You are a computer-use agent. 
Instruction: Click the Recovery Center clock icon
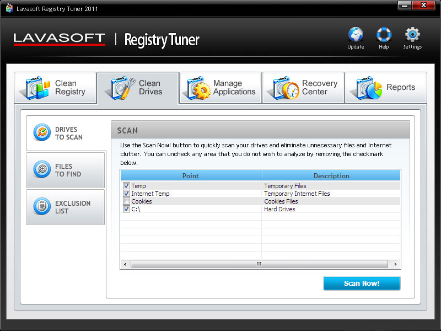click(284, 88)
